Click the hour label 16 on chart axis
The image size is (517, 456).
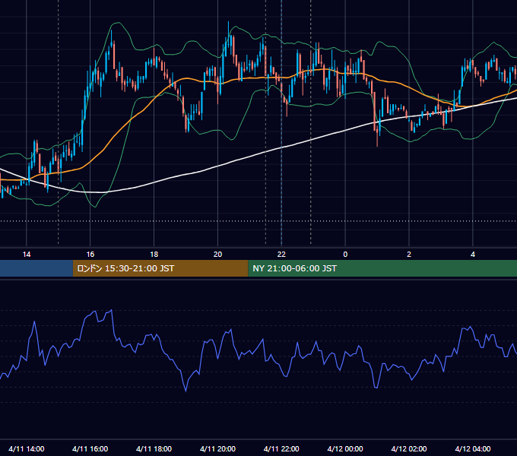click(x=90, y=255)
